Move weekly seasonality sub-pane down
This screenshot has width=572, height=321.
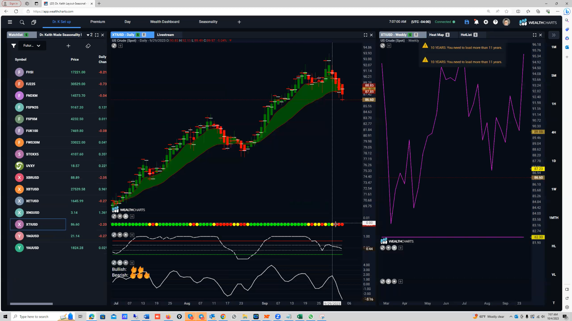tap(388, 248)
